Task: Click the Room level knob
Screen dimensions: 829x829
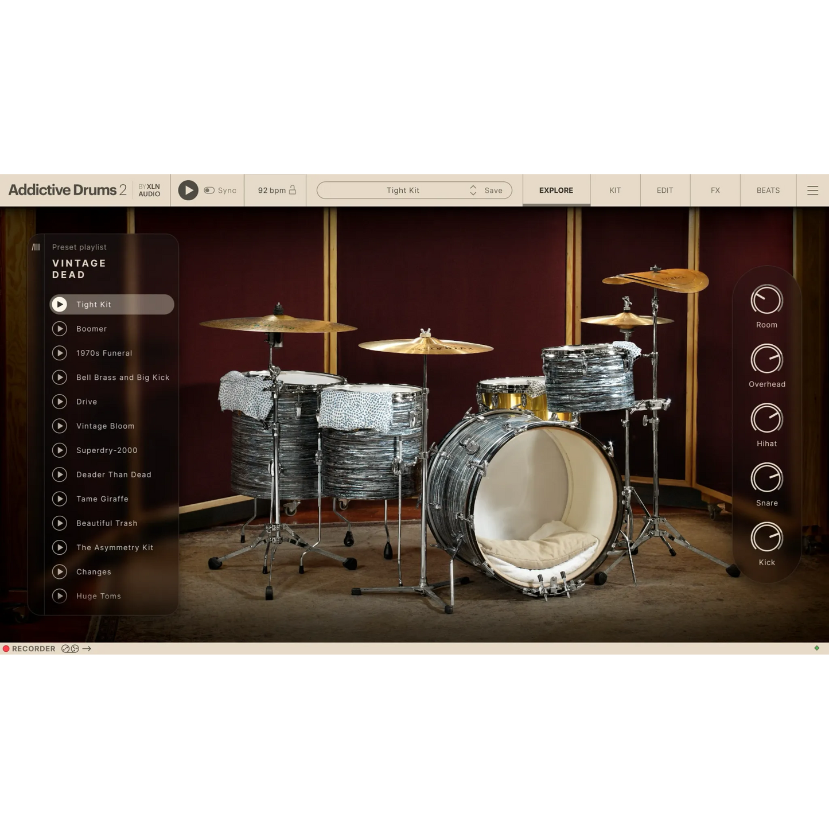Action: [766, 300]
